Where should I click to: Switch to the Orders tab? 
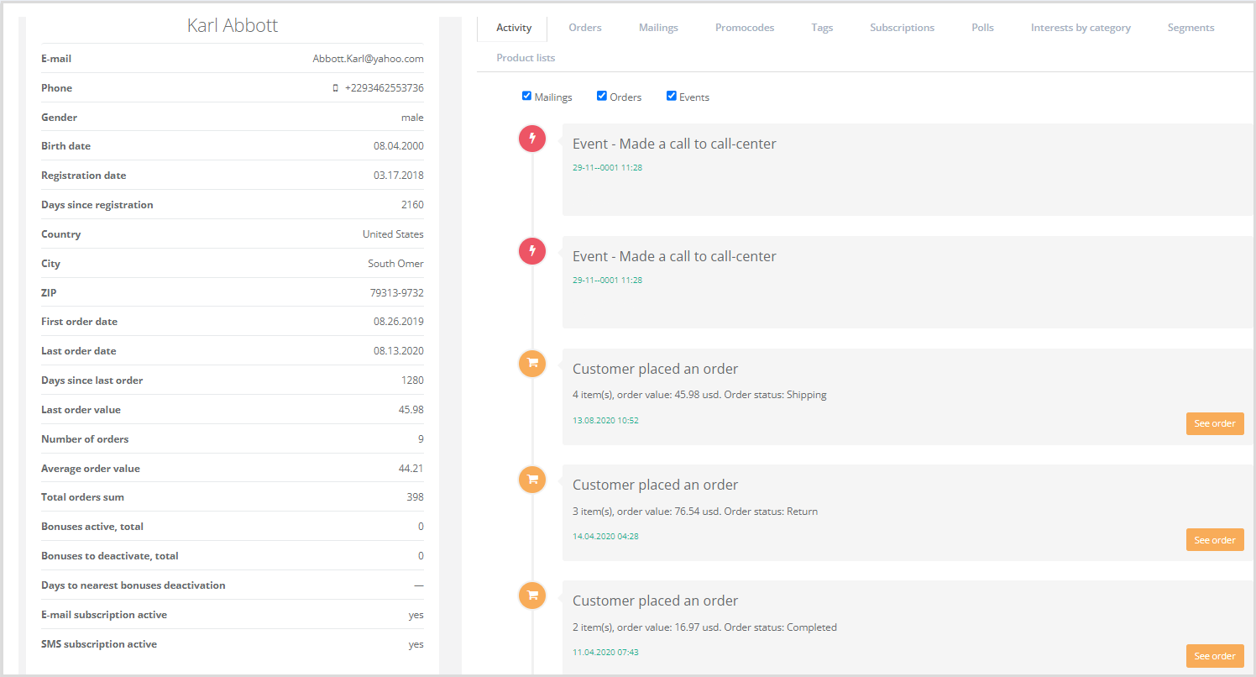click(x=584, y=28)
